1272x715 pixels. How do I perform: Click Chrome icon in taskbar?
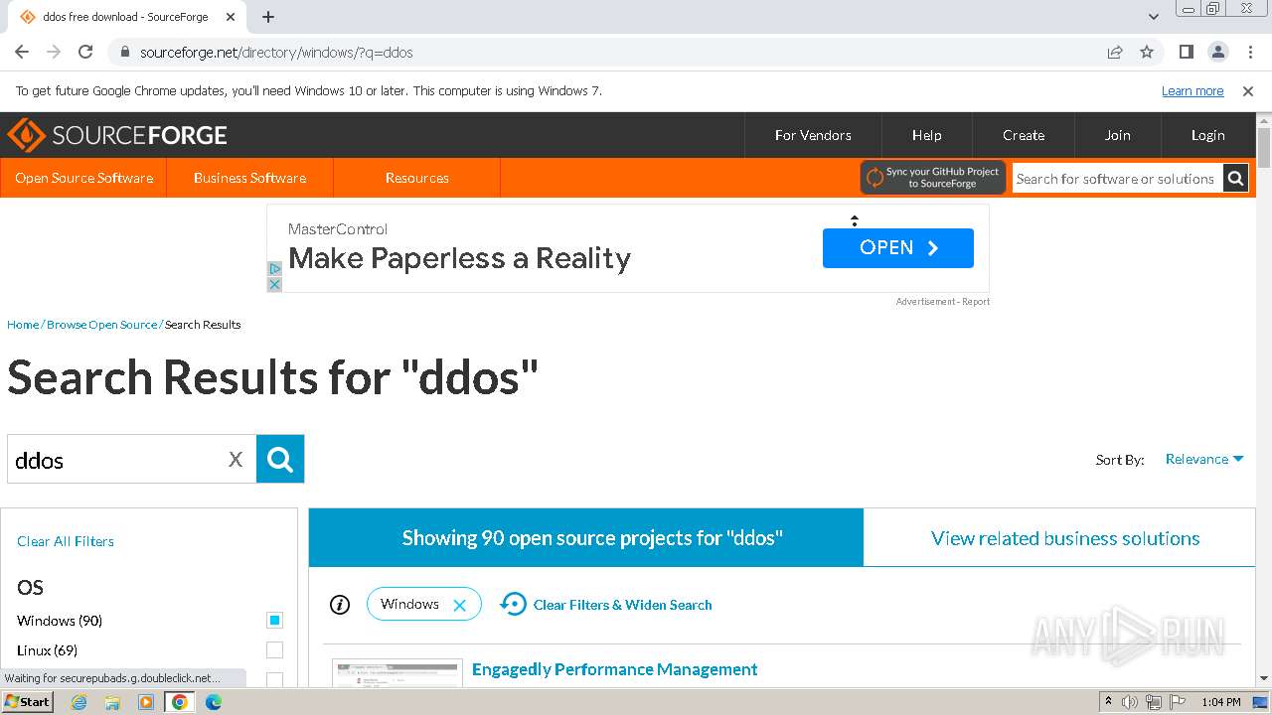pos(180,702)
